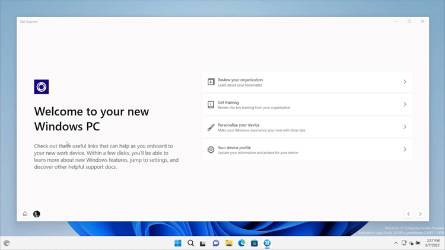Image resolution: width=445 pixels, height=250 pixels.
Task: Click the Review your organization icon
Action: [x=211, y=82]
